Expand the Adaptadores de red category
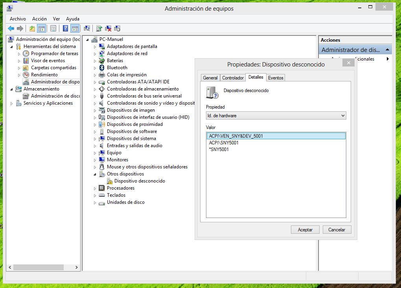 pos(94,53)
